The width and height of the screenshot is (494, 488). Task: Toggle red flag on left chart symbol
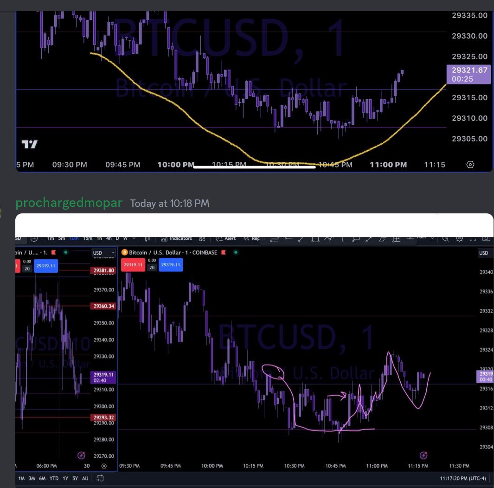(x=53, y=252)
